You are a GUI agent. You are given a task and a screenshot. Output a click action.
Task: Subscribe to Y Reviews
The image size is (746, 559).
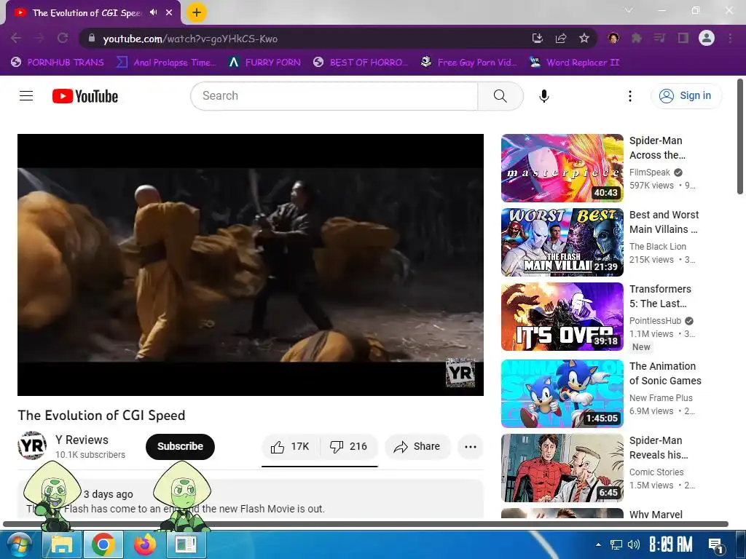(181, 446)
